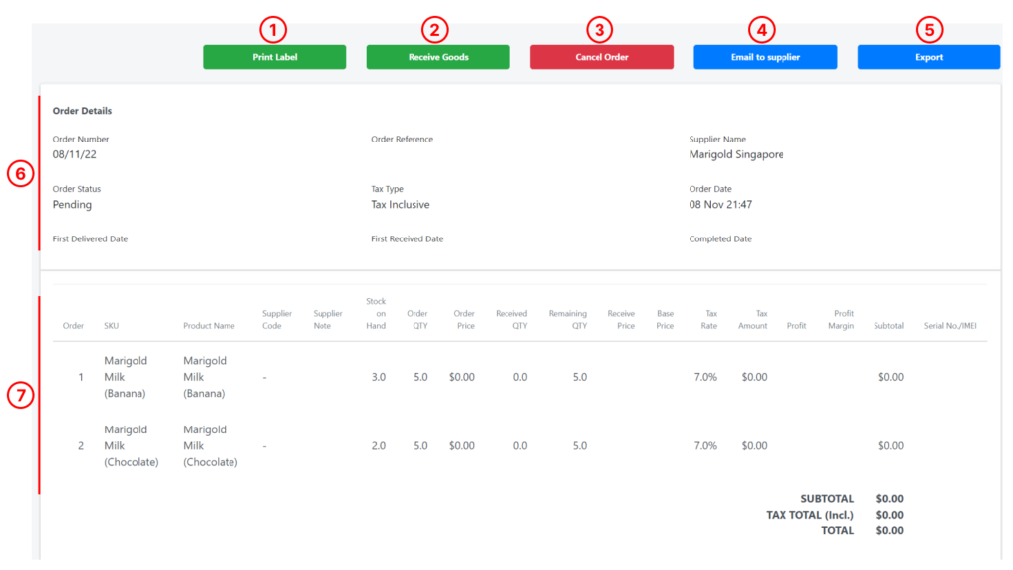Click the Email to supplier button
Screen dimensions: 1013x570
(x=765, y=56)
